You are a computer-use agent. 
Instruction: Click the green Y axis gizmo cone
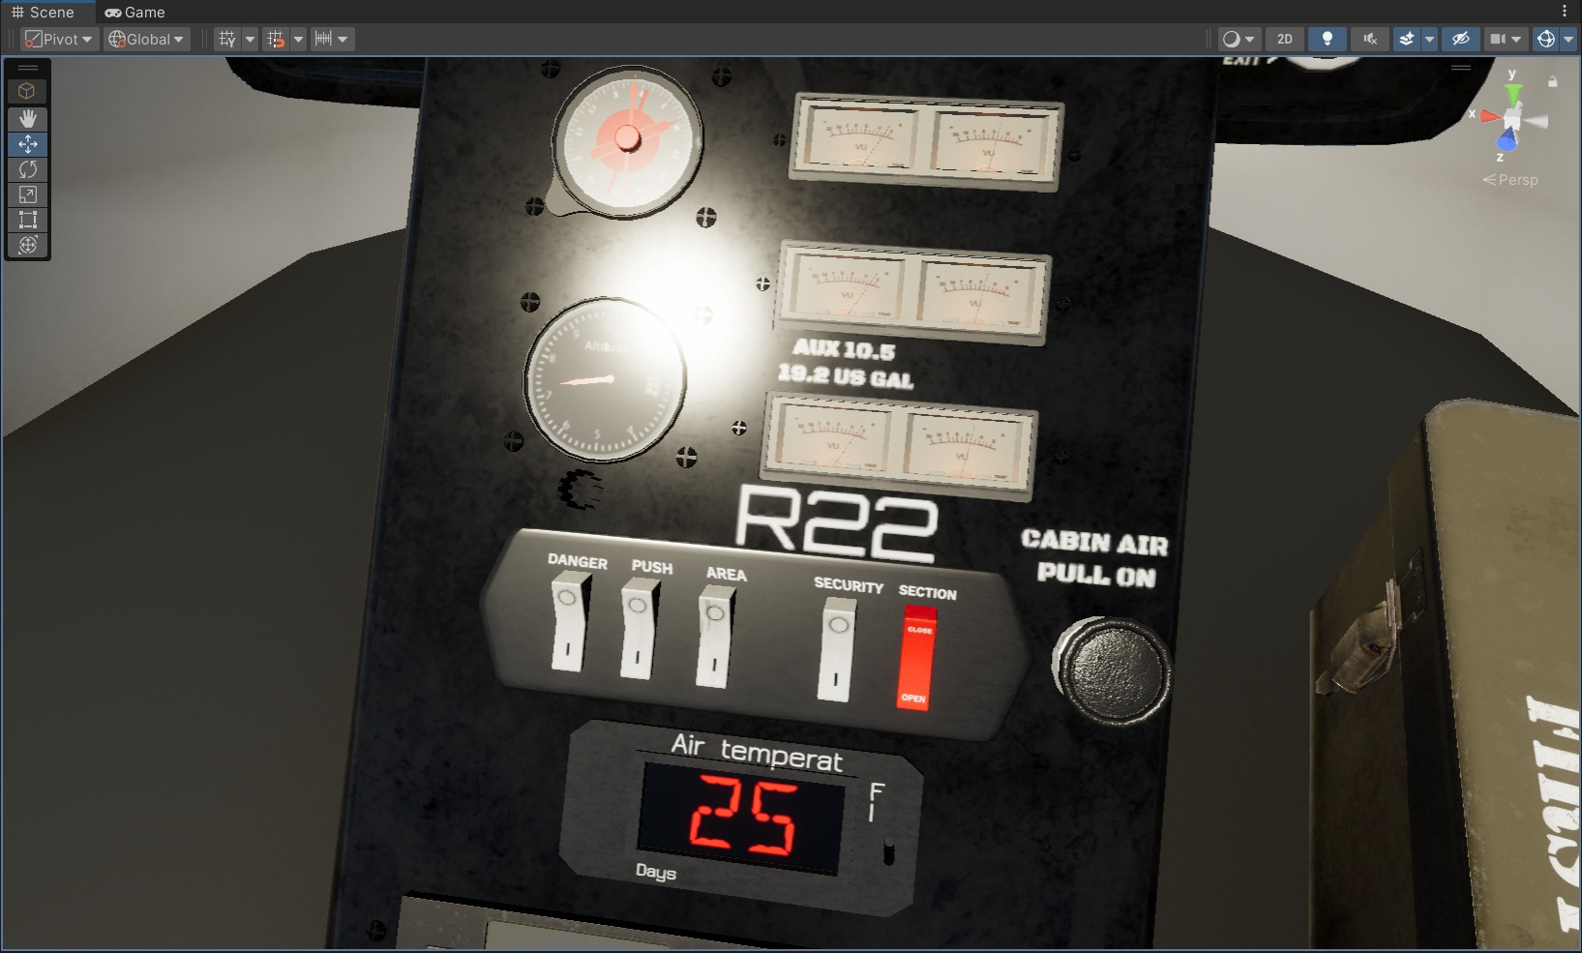pyautogui.click(x=1512, y=93)
